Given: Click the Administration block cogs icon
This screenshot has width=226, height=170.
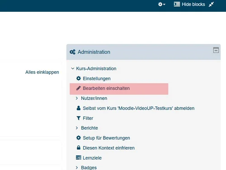Looking at the screenshot, I should 72,52.
